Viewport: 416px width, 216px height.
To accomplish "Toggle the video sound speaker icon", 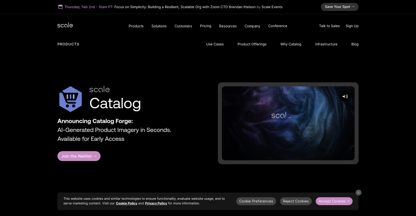I will (345, 96).
